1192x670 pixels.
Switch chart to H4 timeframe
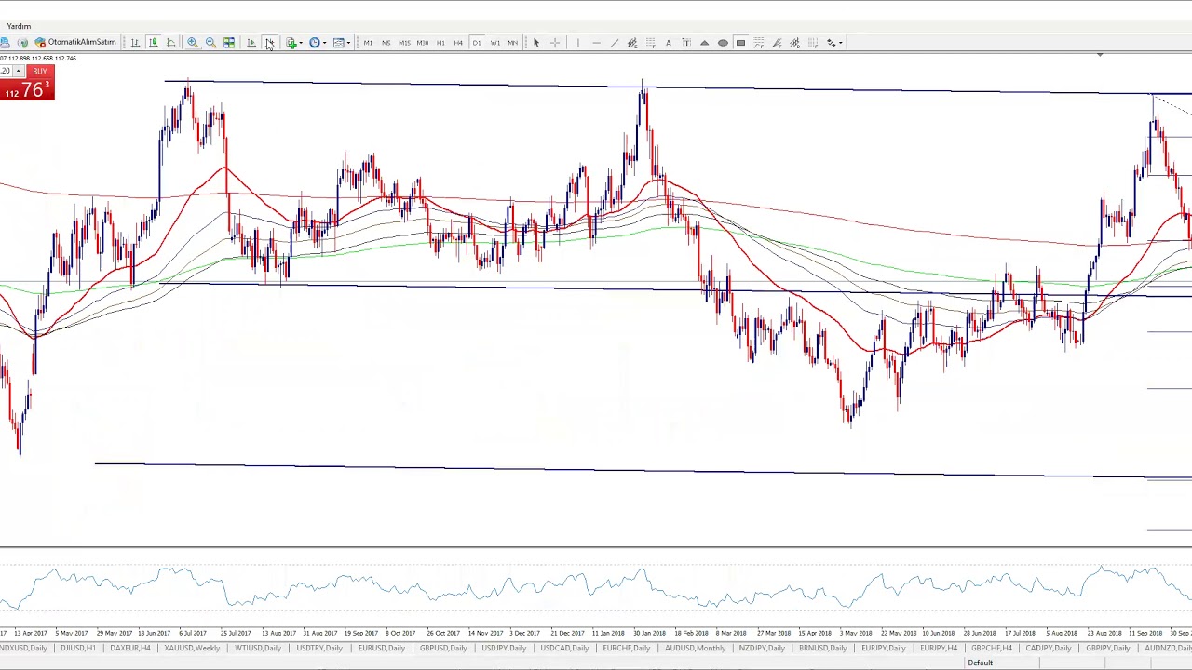click(x=458, y=43)
